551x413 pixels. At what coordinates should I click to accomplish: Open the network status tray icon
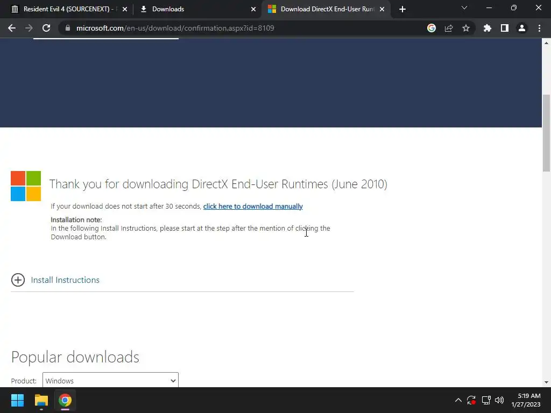point(486,400)
